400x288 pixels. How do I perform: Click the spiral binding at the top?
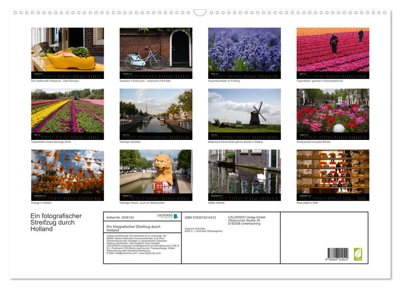[x=200, y=13]
